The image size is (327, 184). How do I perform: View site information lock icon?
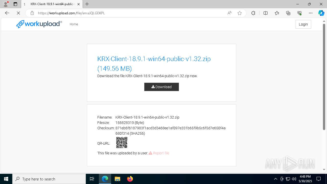[32, 13]
